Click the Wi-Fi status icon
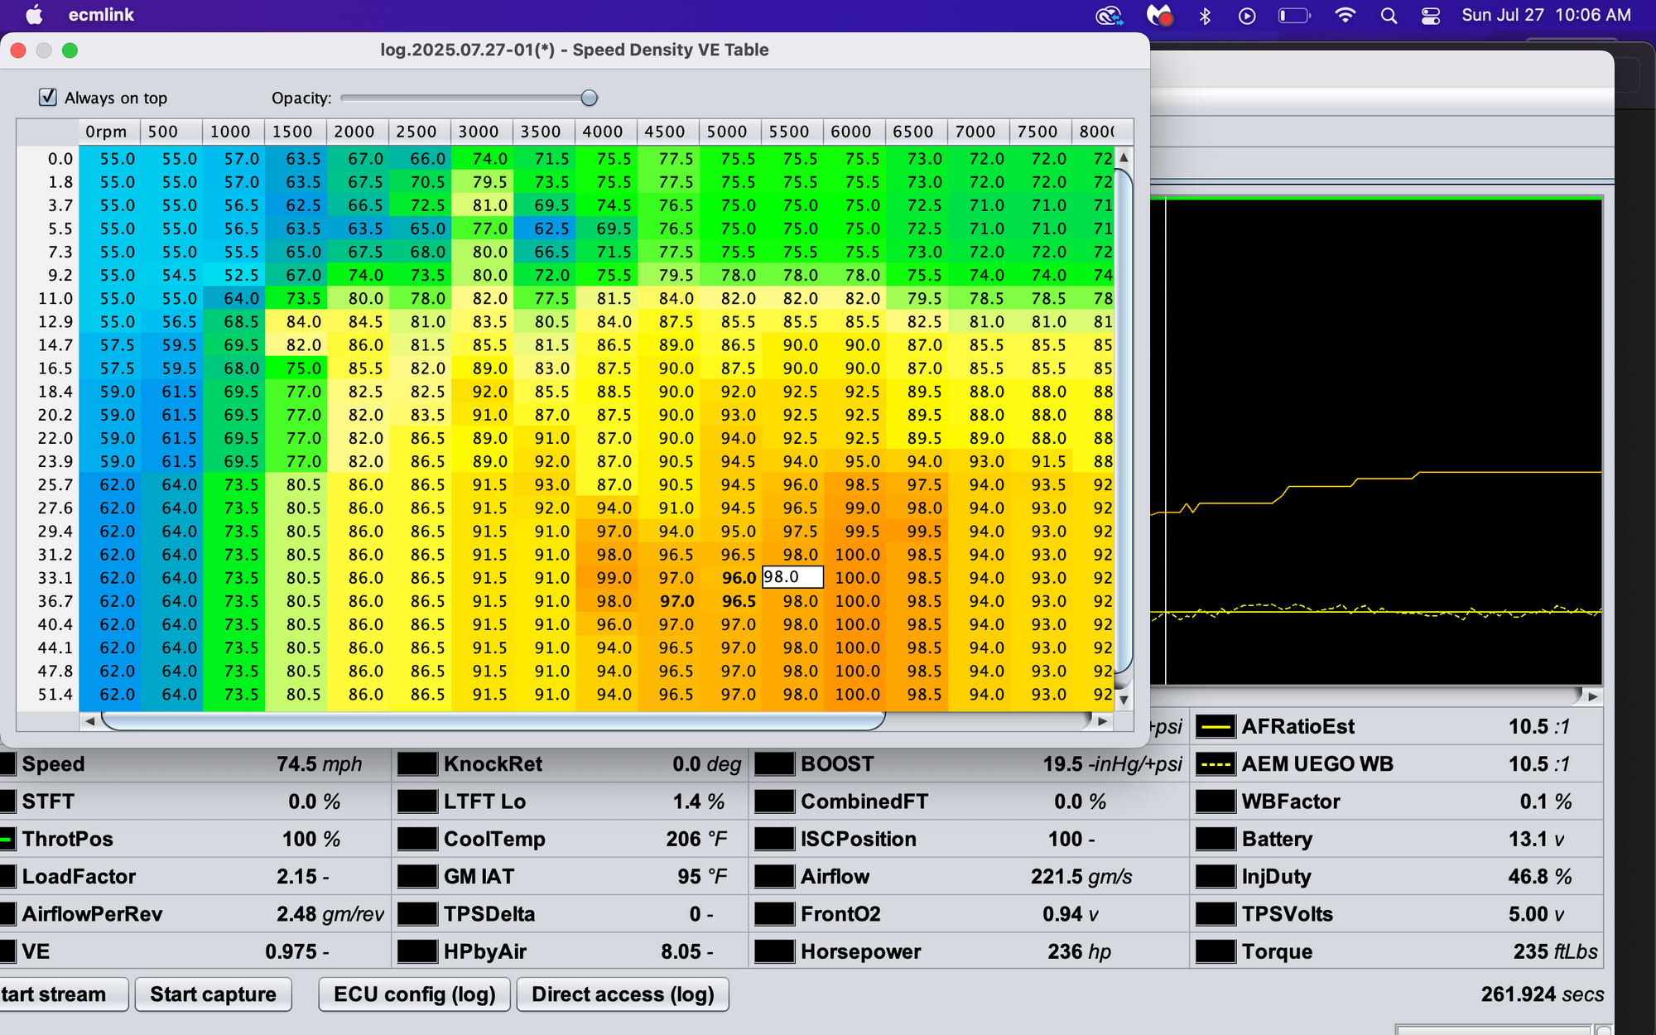This screenshot has height=1035, width=1656. pos(1345,15)
